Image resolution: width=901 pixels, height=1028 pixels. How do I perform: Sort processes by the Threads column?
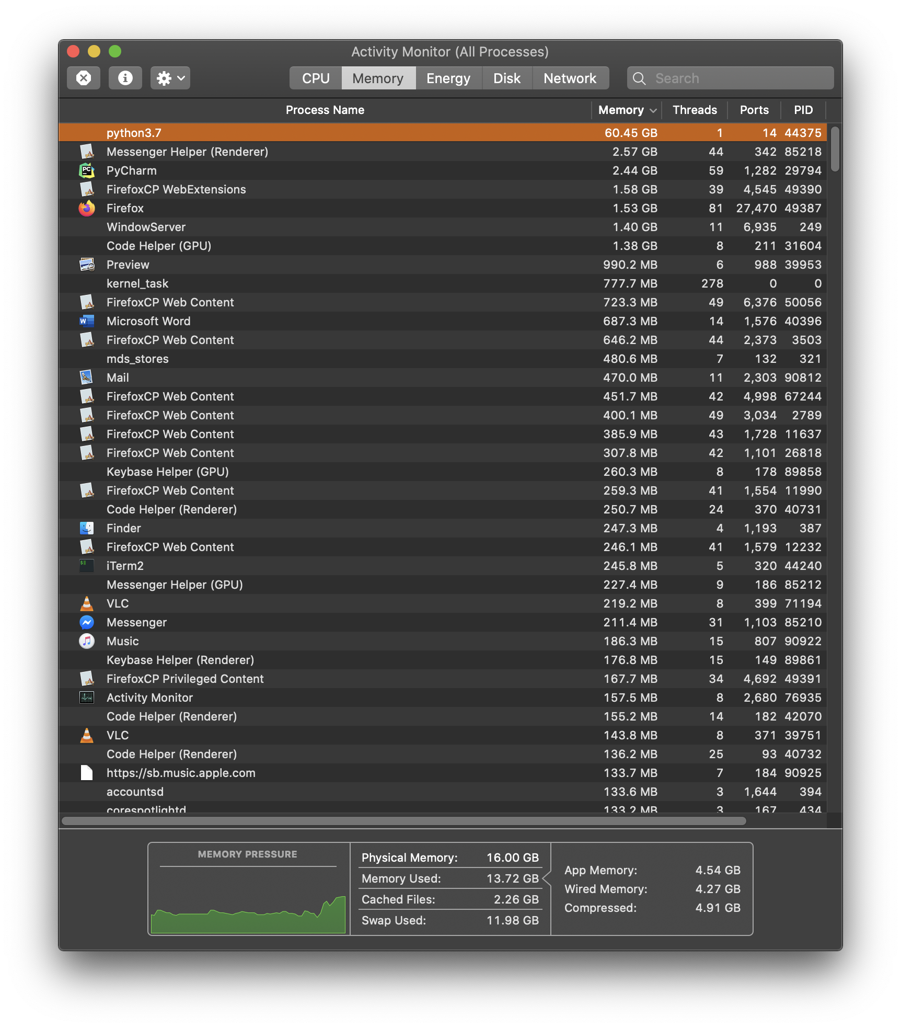click(x=695, y=110)
